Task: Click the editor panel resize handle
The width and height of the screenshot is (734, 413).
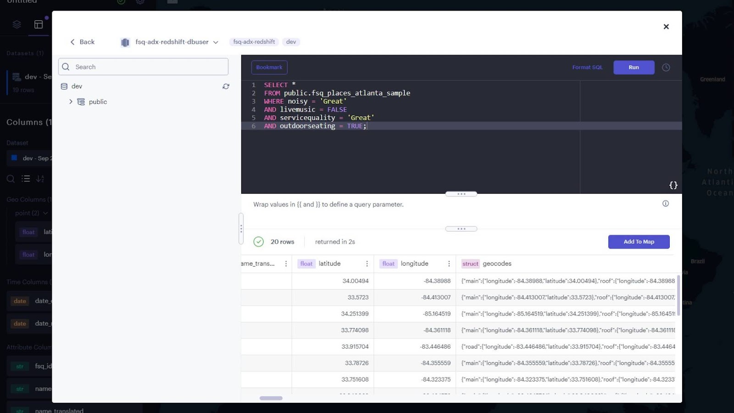Action: [461, 194]
